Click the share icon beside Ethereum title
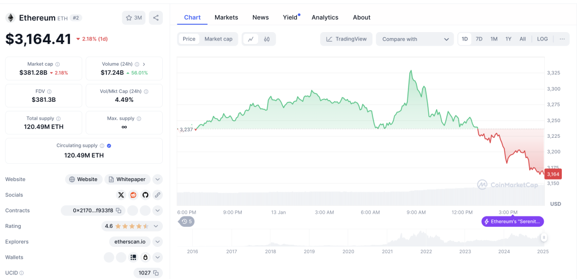Screen dimensions: 577x279 [x=156, y=17]
